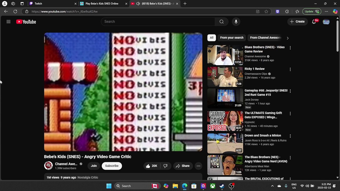Open more actions menu under the video
Viewport: 340px width, 191px height.
[x=198, y=166]
